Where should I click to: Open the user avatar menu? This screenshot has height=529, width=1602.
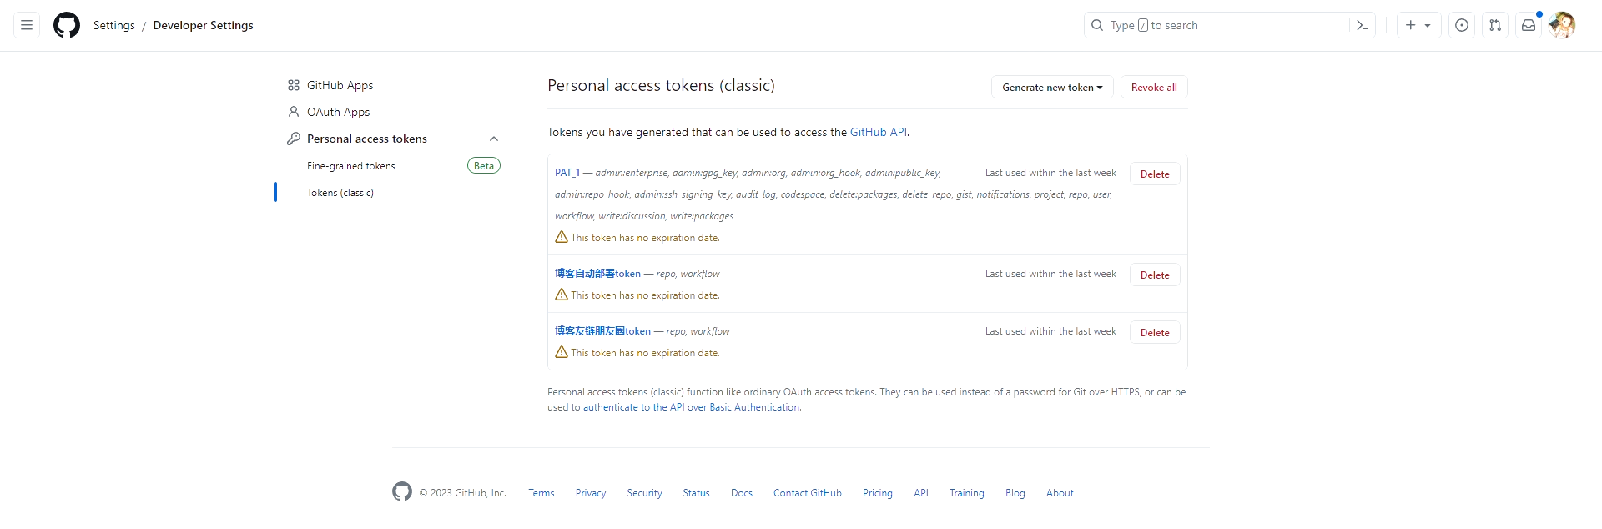1562,25
